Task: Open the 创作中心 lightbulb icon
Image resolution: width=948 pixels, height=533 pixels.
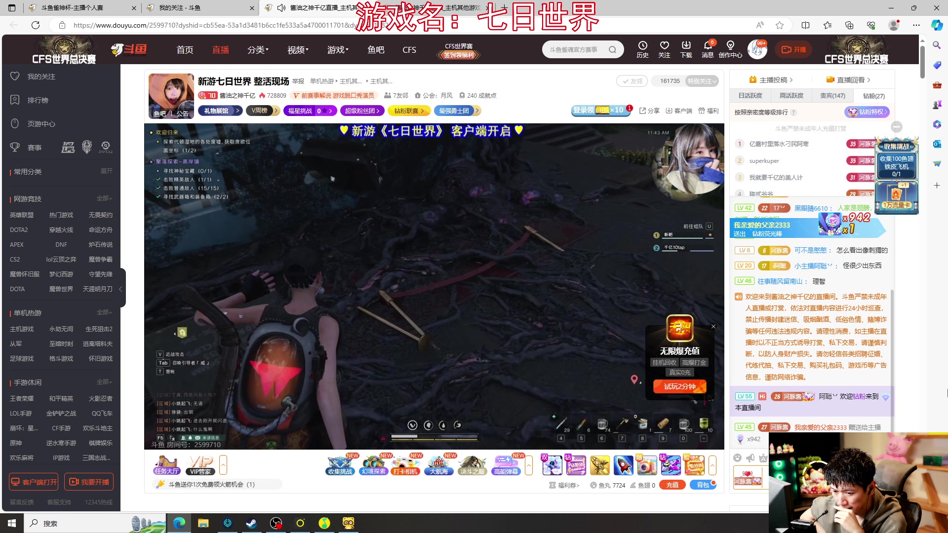Action: pyautogui.click(x=730, y=49)
